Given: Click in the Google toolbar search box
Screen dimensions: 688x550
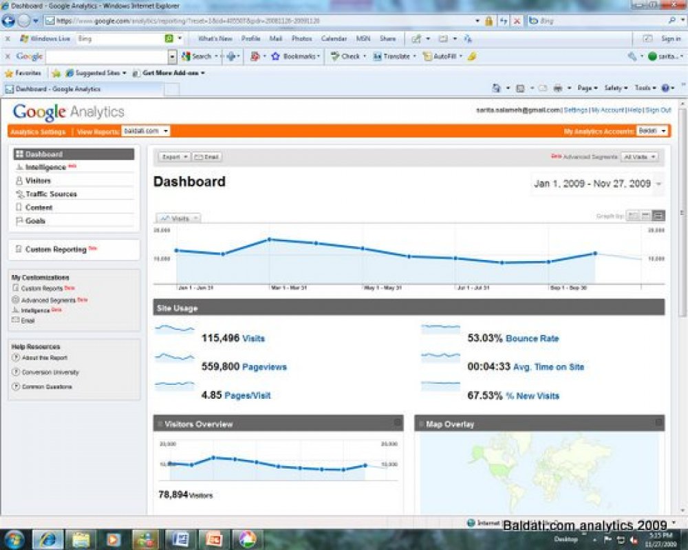Looking at the screenshot, I should pos(107,56).
